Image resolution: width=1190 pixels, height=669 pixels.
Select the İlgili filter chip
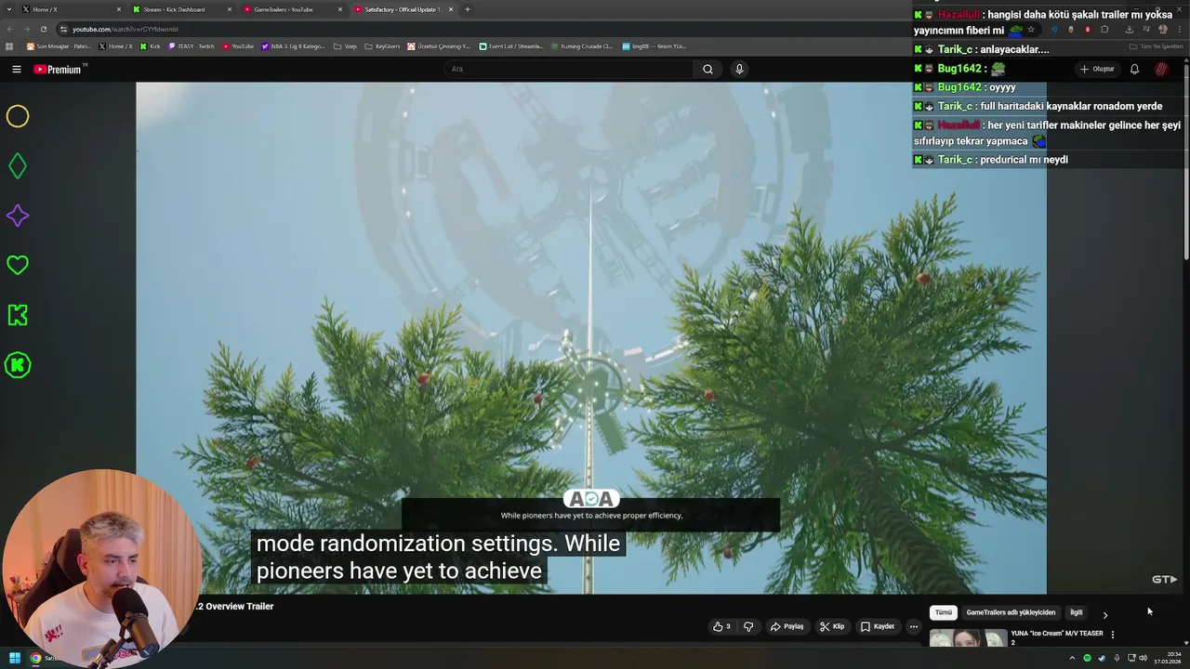point(1076,612)
